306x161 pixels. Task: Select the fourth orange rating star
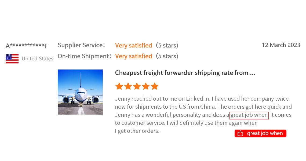[146, 86]
